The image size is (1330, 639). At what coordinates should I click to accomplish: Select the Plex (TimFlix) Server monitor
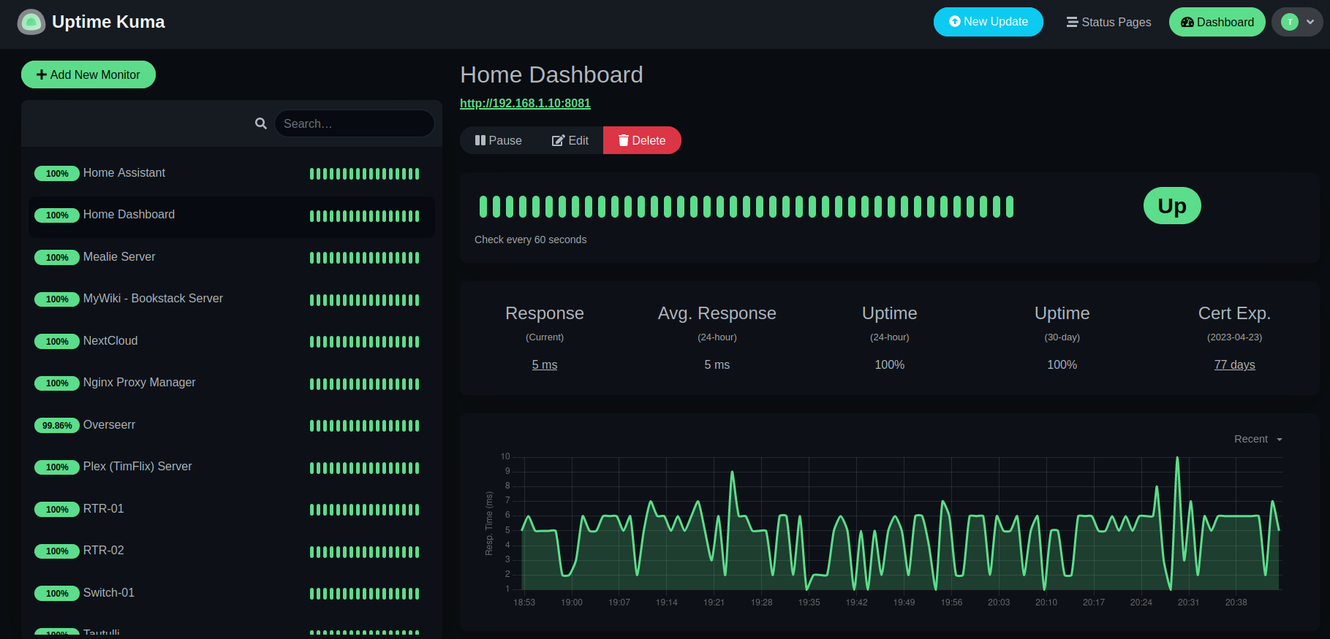coord(231,467)
